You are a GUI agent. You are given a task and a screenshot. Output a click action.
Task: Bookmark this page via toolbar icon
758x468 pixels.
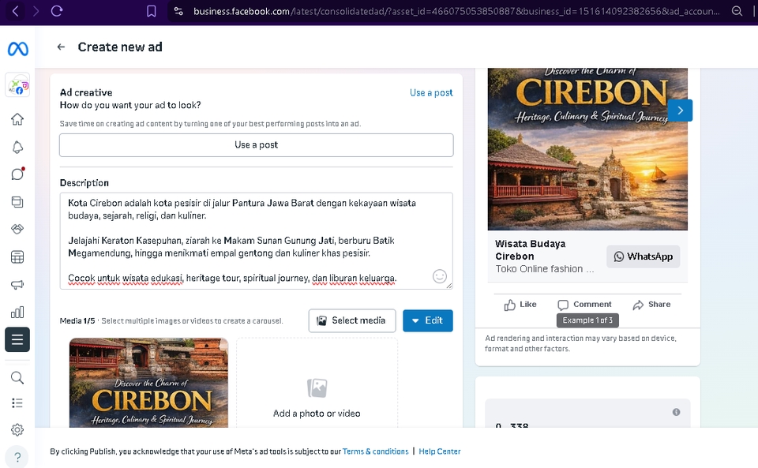[152, 11]
